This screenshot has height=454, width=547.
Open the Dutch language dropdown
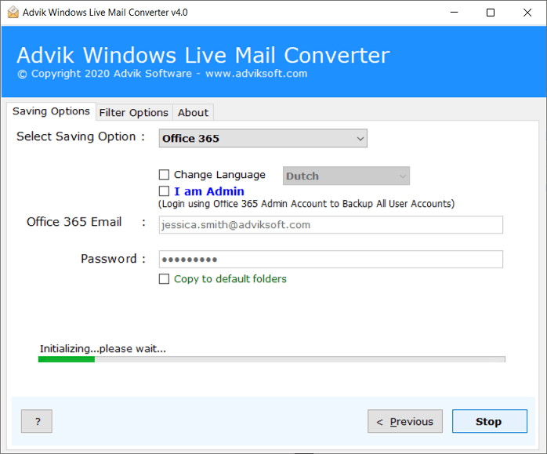[x=346, y=176]
